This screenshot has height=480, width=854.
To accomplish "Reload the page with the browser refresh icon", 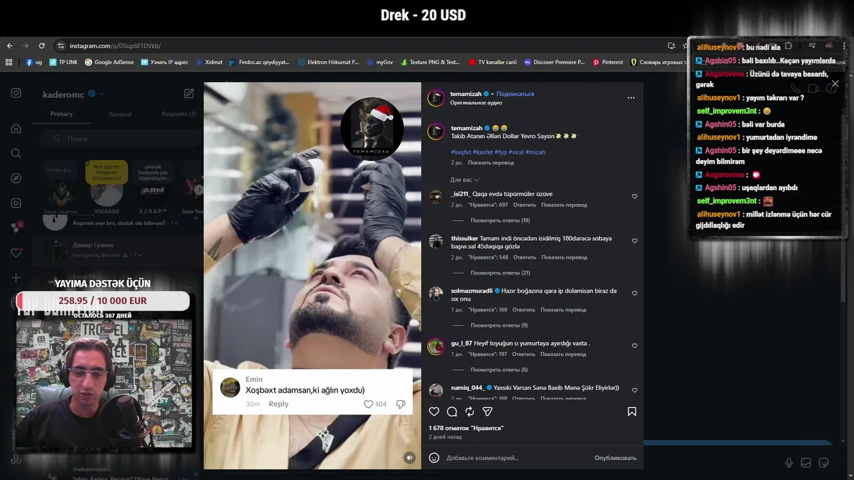I will [x=41, y=46].
